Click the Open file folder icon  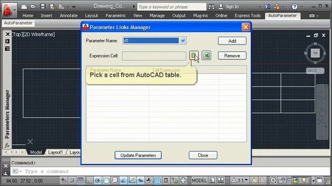tap(33, 7)
